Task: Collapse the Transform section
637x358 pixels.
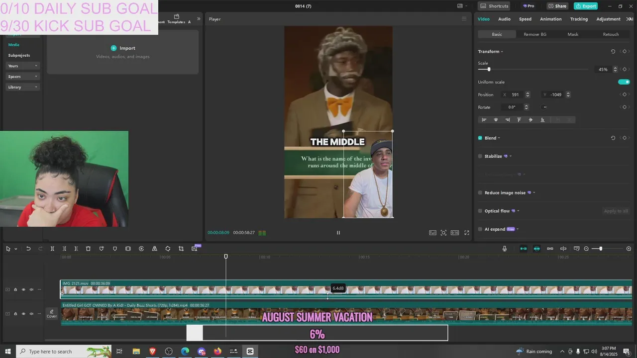Action: (502, 52)
